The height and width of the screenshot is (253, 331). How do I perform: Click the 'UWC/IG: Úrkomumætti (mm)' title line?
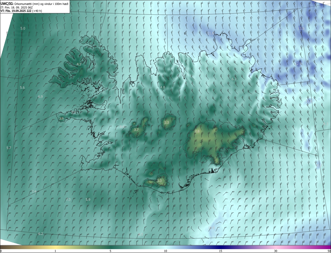coord(34,4)
